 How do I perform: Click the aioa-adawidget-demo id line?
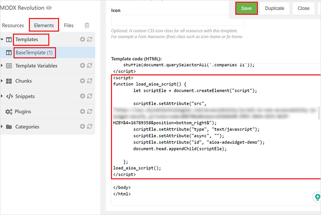(x=199, y=142)
